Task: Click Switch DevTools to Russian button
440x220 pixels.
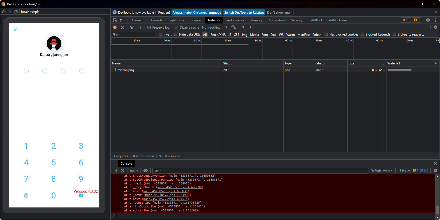Action: (x=244, y=13)
